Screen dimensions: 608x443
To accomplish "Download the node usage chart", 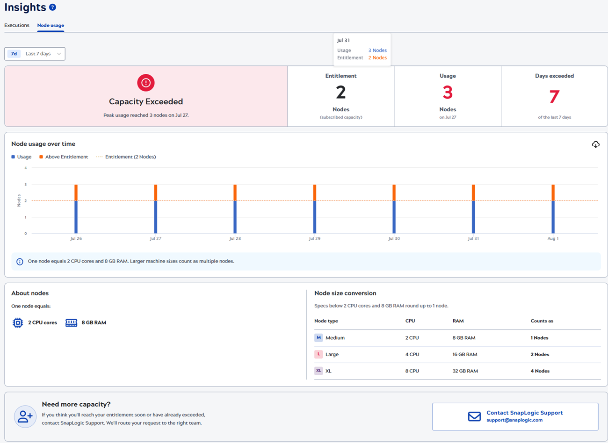I will click(x=595, y=144).
